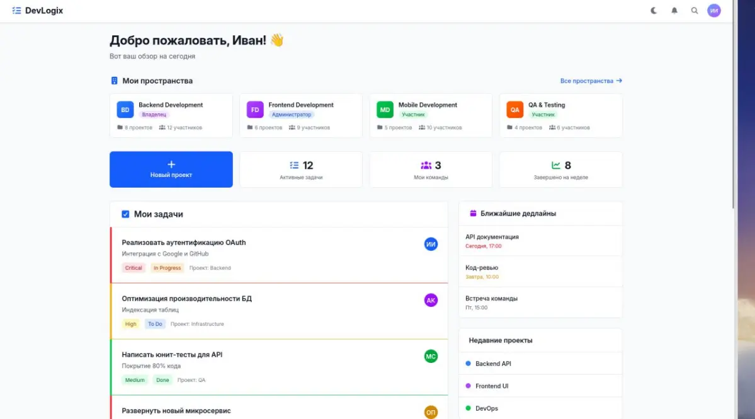This screenshot has height=419, width=755.
Task: Click the team people icon next to 3
Action: 426,165
